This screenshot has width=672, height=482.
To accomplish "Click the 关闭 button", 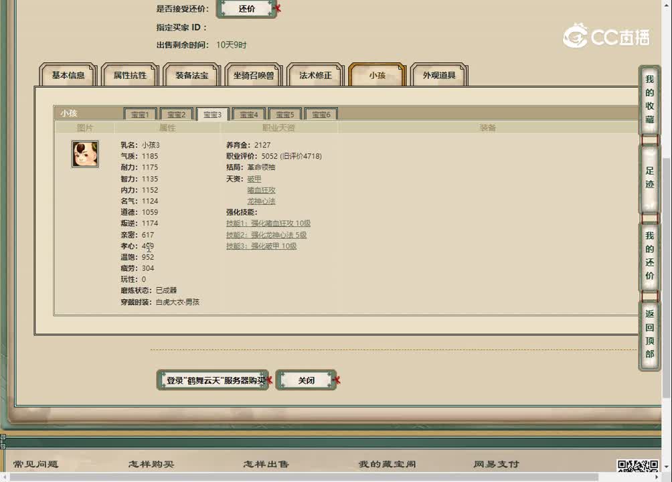I will (306, 380).
